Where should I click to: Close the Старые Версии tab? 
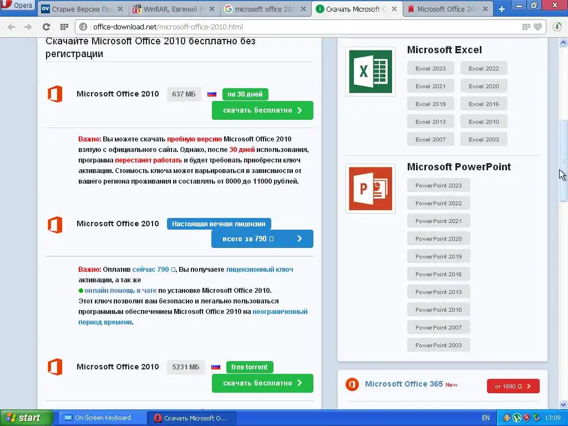[x=120, y=9]
